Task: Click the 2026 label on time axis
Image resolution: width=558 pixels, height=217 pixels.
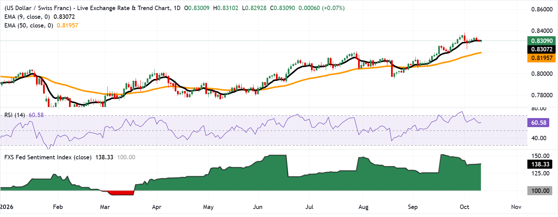Action: pyautogui.click(x=7, y=207)
